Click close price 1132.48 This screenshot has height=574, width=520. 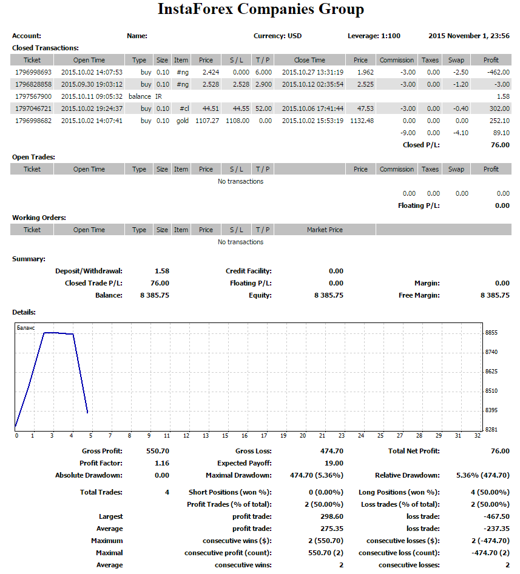[x=362, y=121]
